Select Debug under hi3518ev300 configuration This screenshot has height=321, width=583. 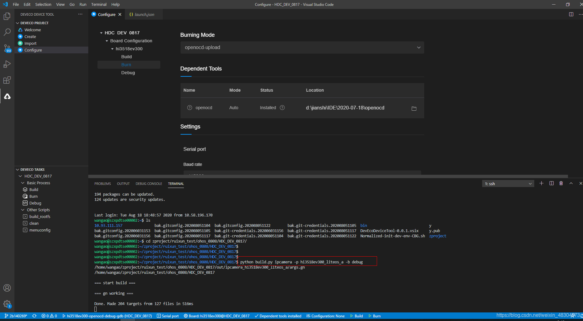pyautogui.click(x=128, y=73)
